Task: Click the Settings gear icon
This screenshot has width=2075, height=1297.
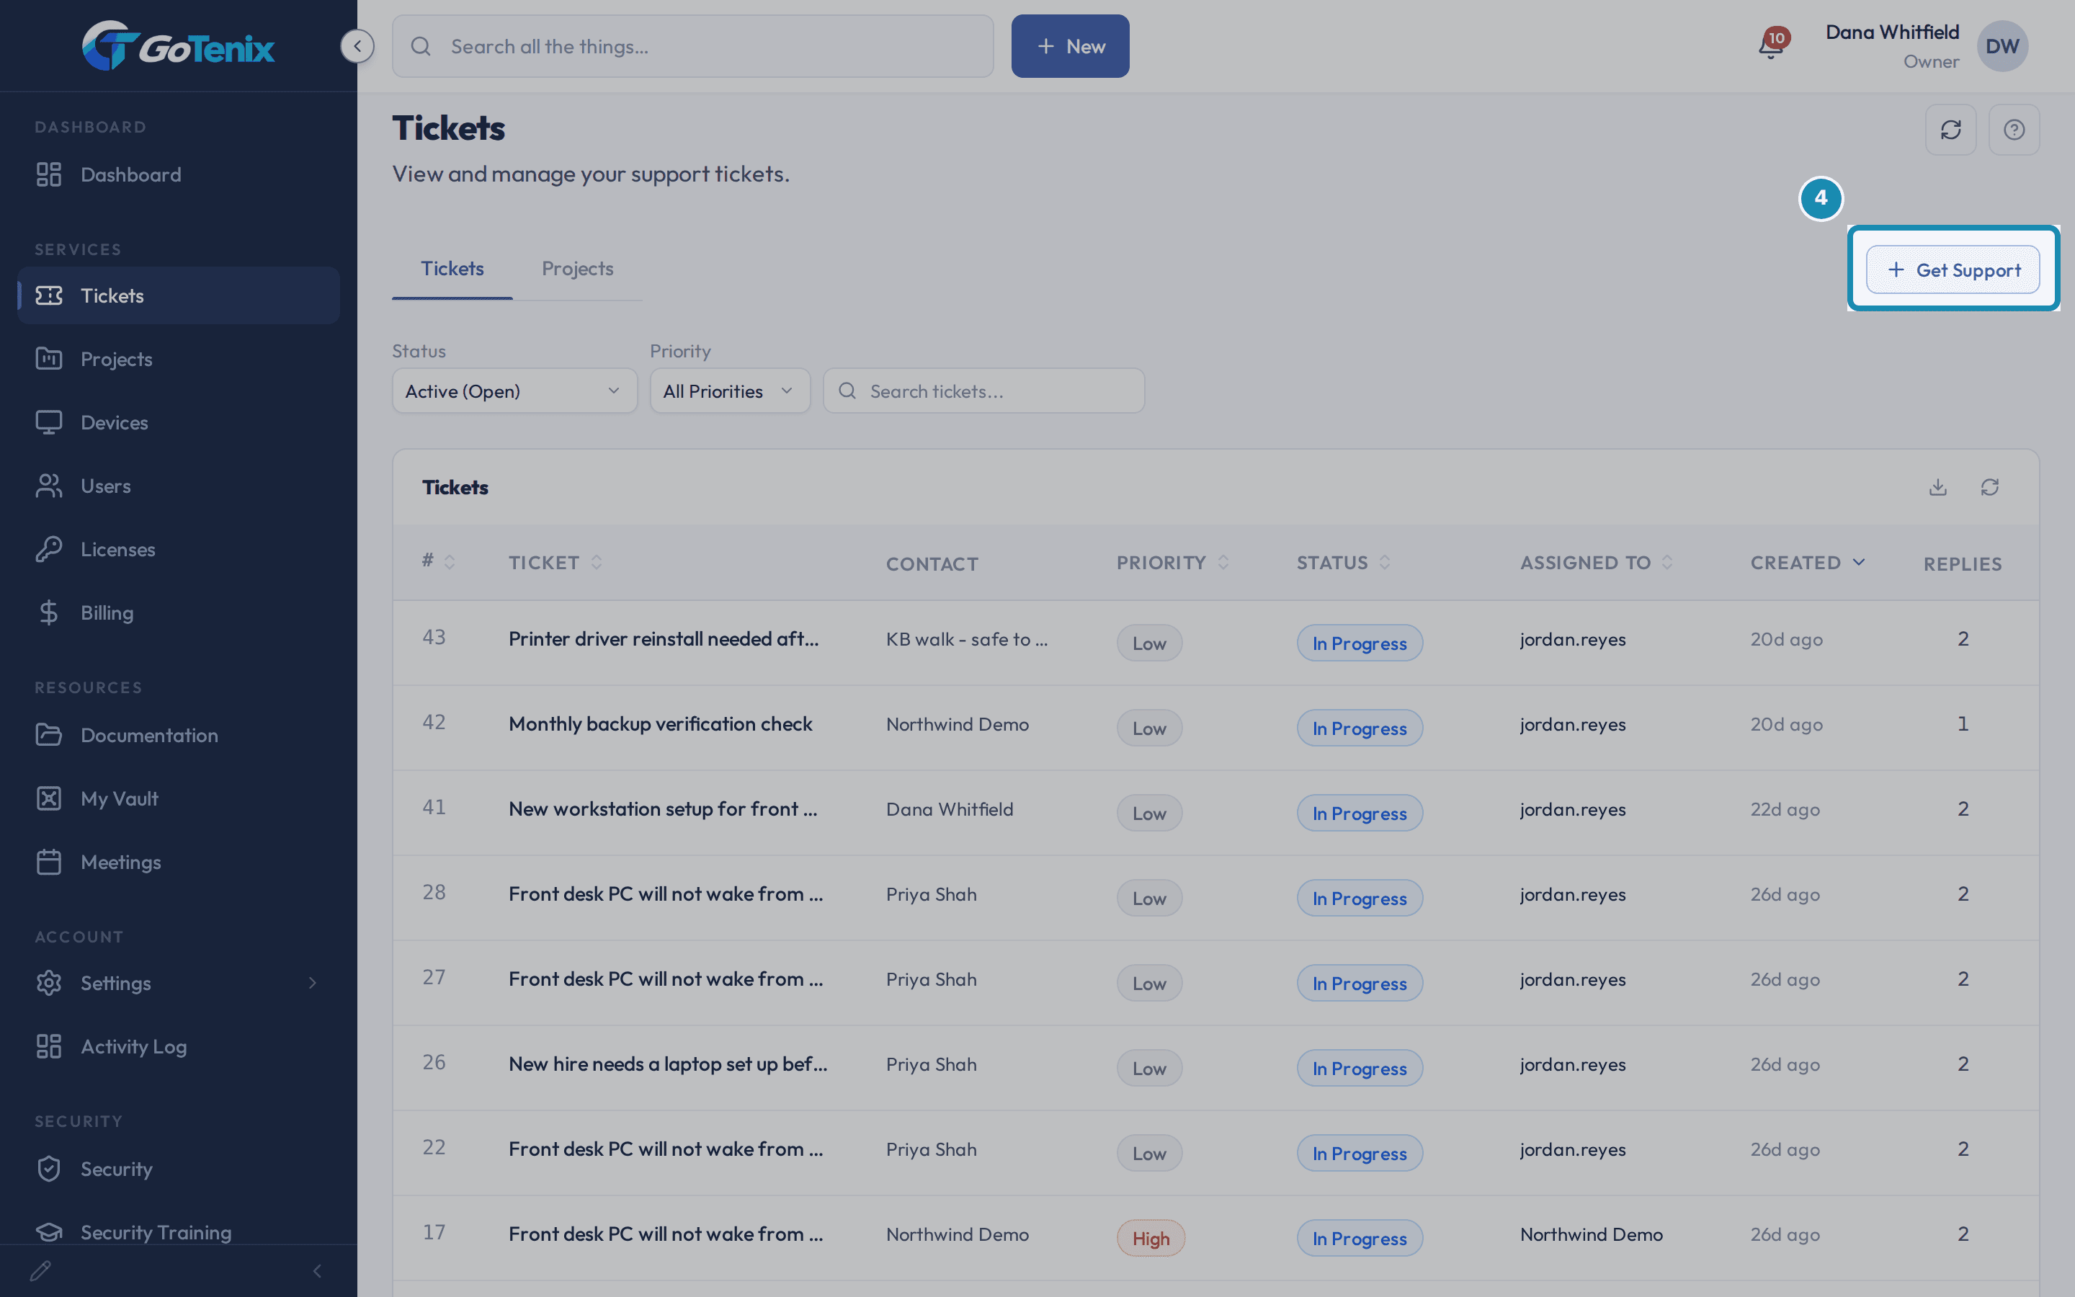Action: [x=49, y=983]
